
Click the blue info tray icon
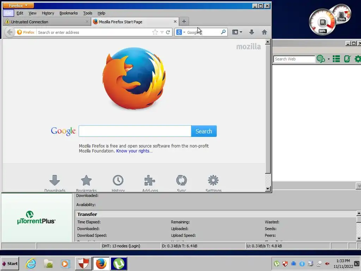click(x=302, y=264)
